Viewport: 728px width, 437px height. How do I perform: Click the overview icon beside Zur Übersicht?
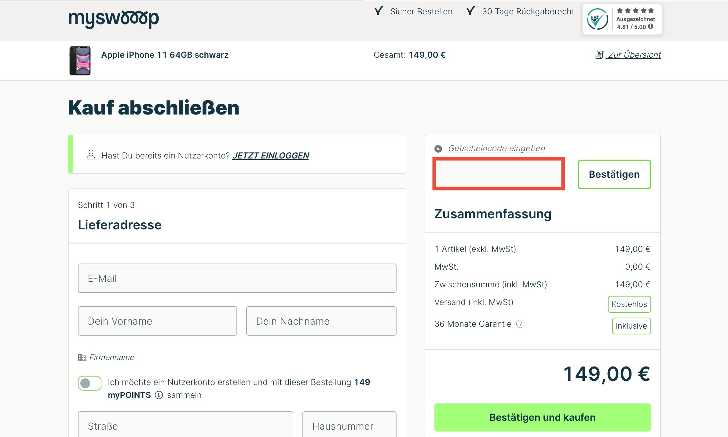[599, 55]
